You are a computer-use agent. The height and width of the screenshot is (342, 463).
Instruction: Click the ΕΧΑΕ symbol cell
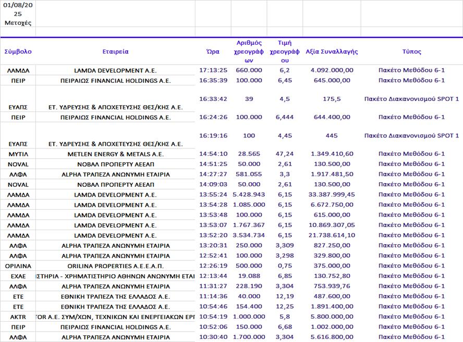pos(18,276)
